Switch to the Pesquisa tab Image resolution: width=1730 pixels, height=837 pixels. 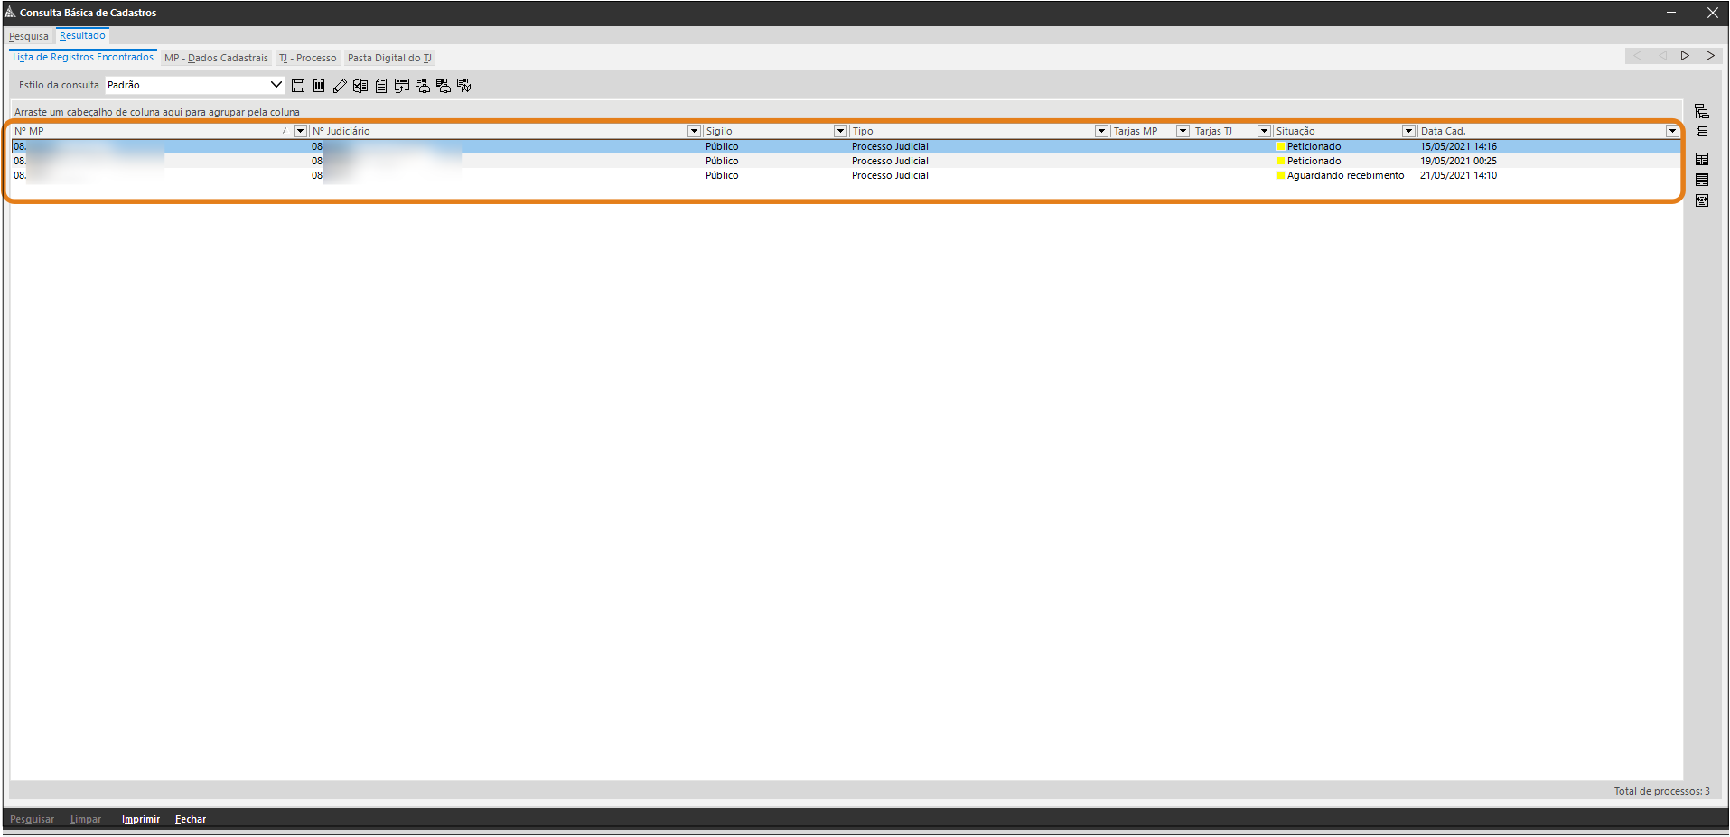[29, 36]
